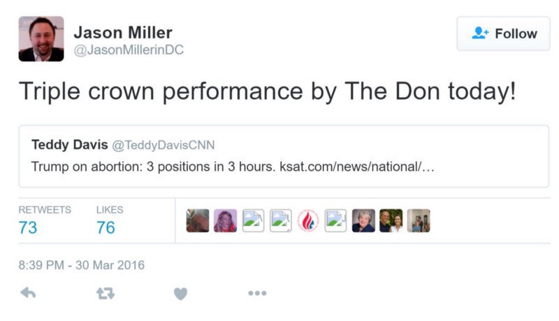Click the red flame logo avatar
This screenshot has height=321, width=559.
point(308,221)
